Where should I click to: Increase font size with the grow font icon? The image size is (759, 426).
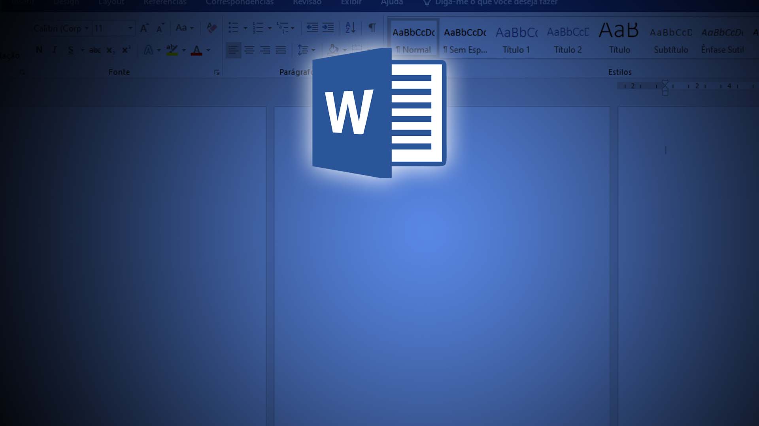tap(144, 28)
